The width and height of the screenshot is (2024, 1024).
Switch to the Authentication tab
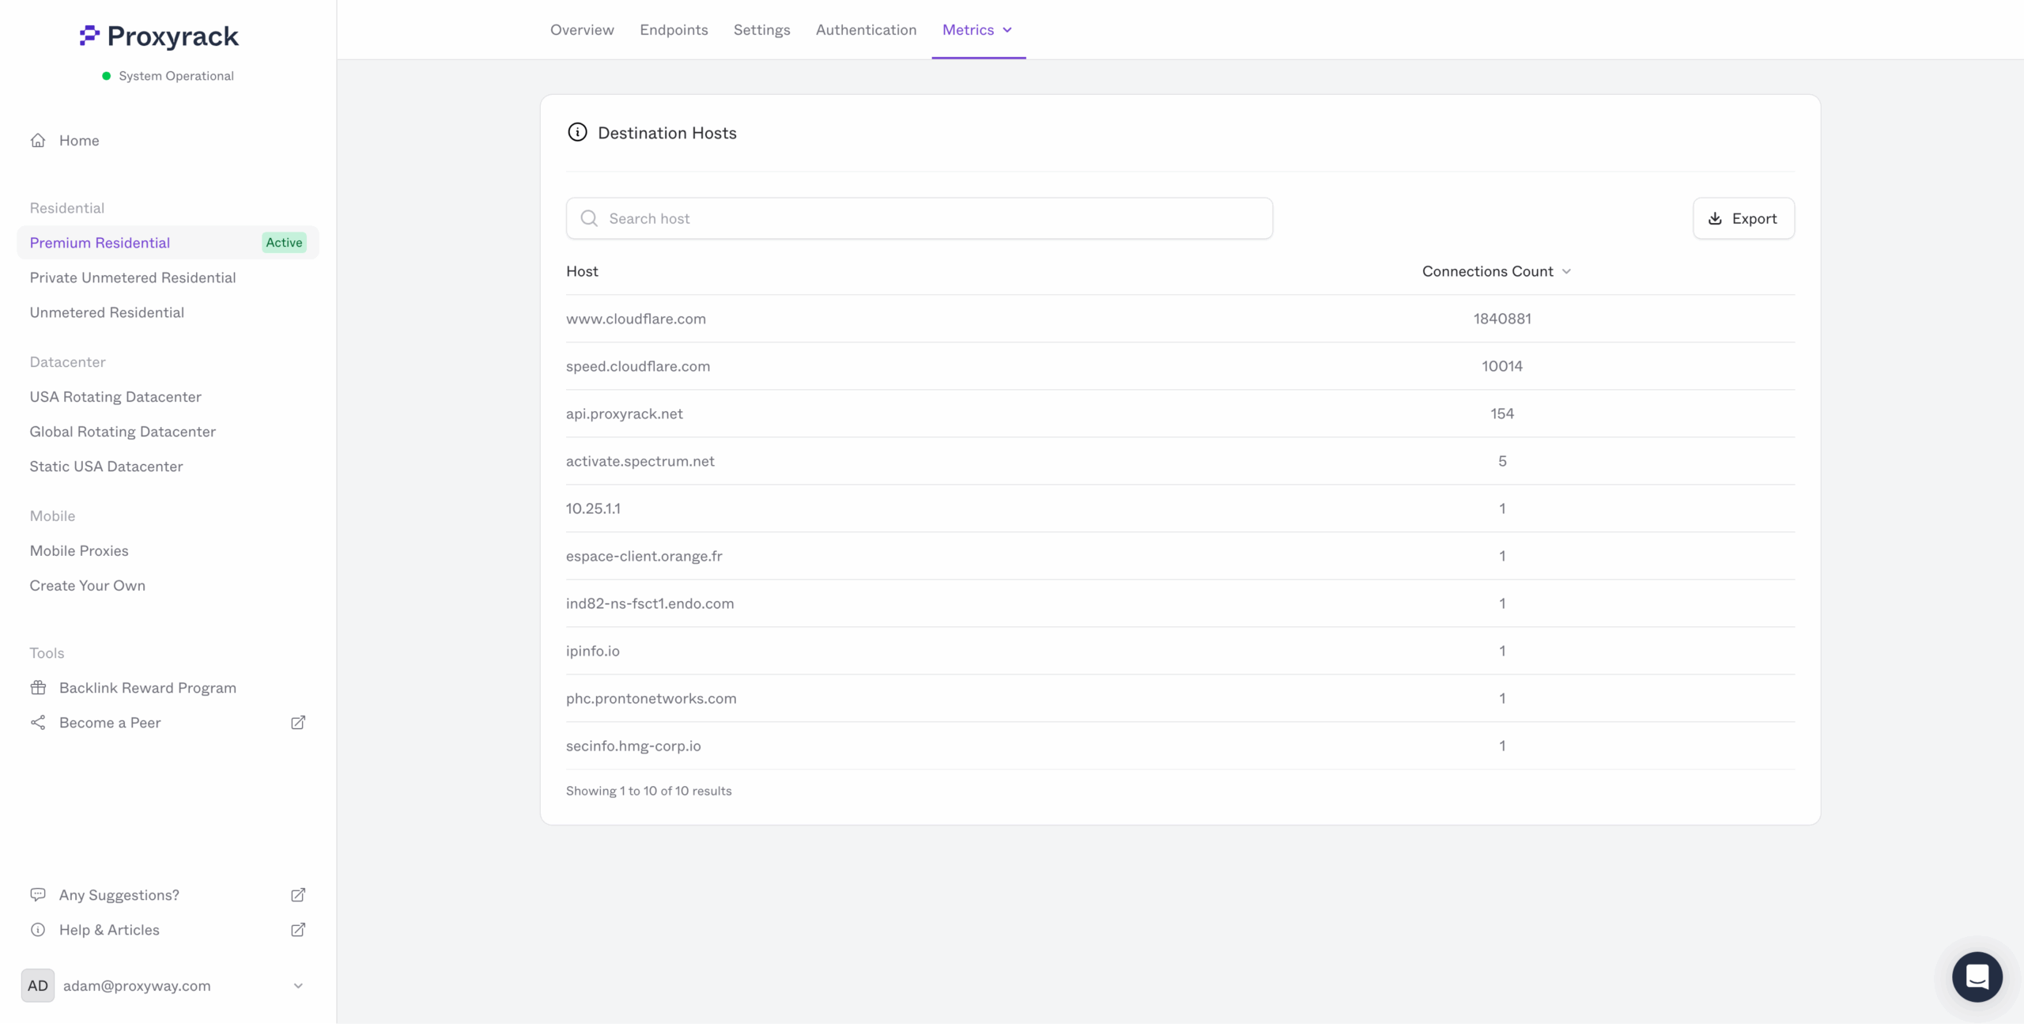point(866,30)
